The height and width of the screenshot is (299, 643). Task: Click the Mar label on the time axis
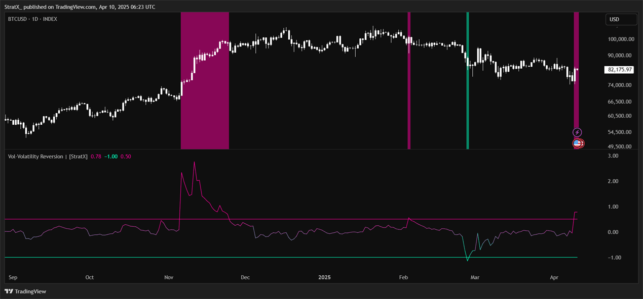[475, 277]
